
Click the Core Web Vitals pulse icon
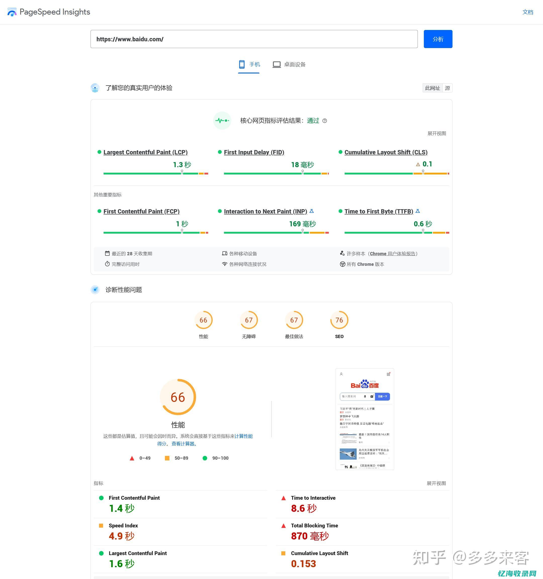click(222, 121)
